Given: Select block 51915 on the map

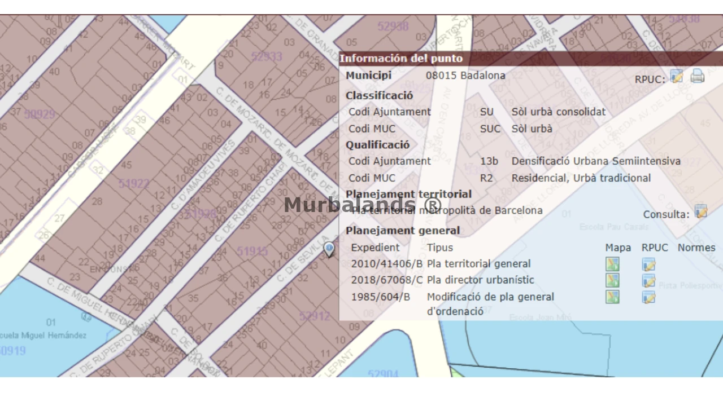Looking at the screenshot, I should (x=252, y=251).
